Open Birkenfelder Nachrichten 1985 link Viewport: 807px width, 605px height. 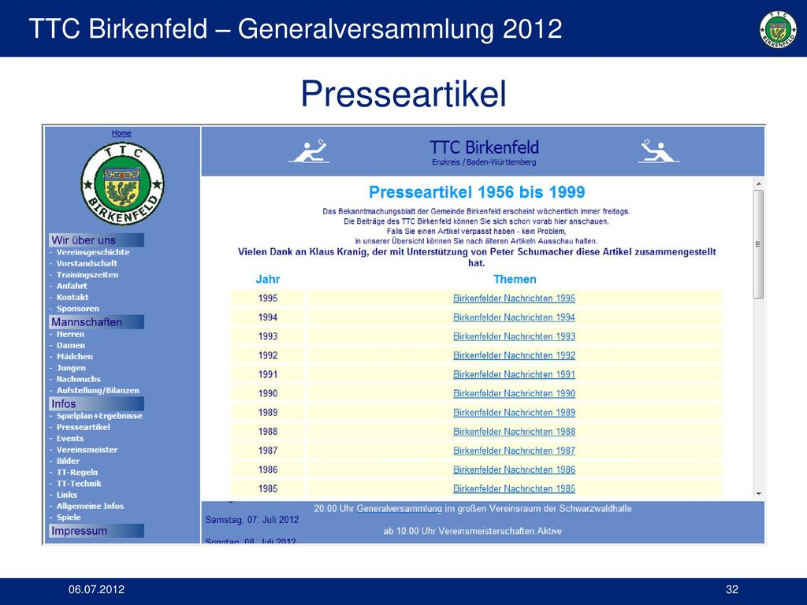coord(514,488)
